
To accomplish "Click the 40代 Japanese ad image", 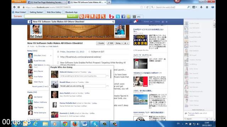I will (x=140, y=40).
